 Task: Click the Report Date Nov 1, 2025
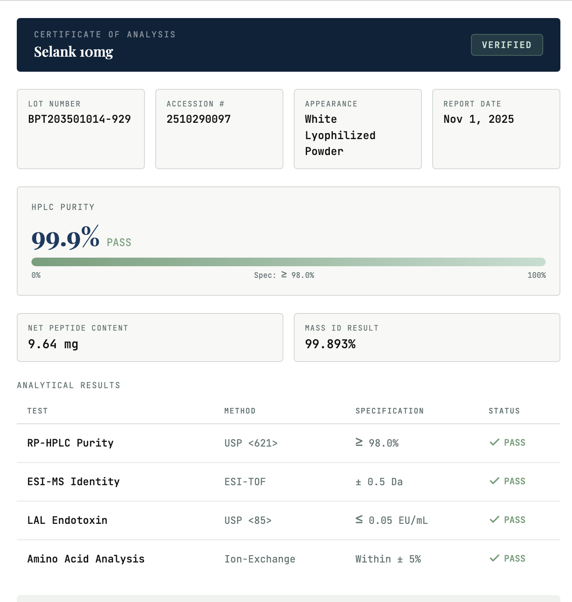[x=479, y=119]
